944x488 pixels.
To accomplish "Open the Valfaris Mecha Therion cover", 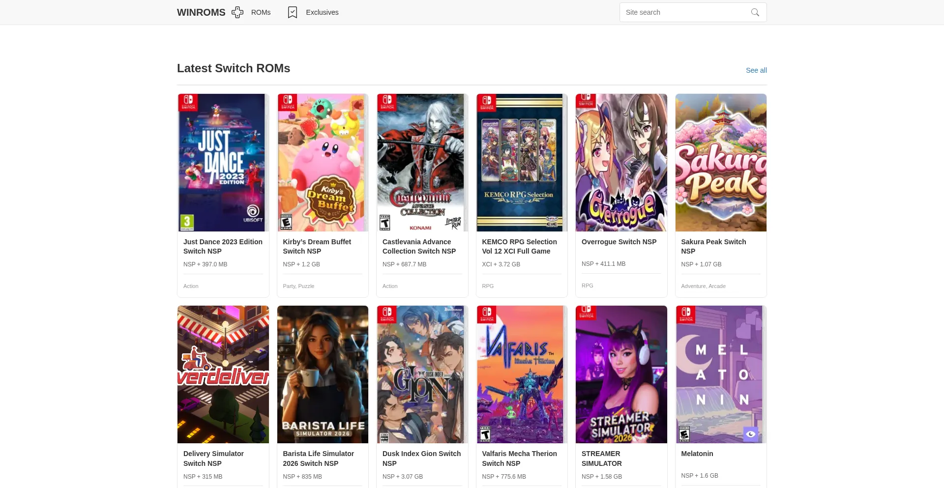I will click(x=522, y=374).
